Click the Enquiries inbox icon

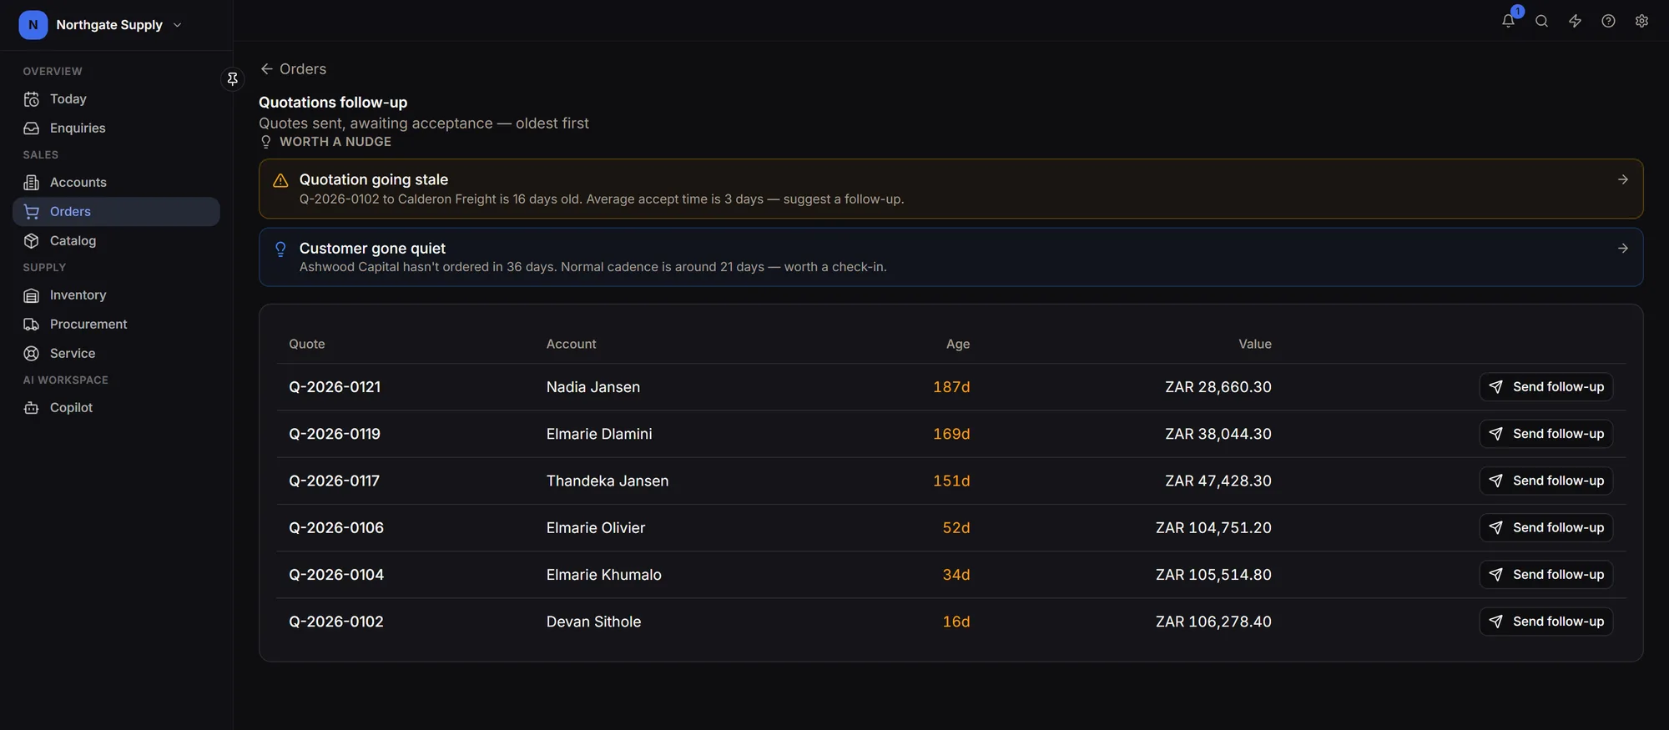32,128
